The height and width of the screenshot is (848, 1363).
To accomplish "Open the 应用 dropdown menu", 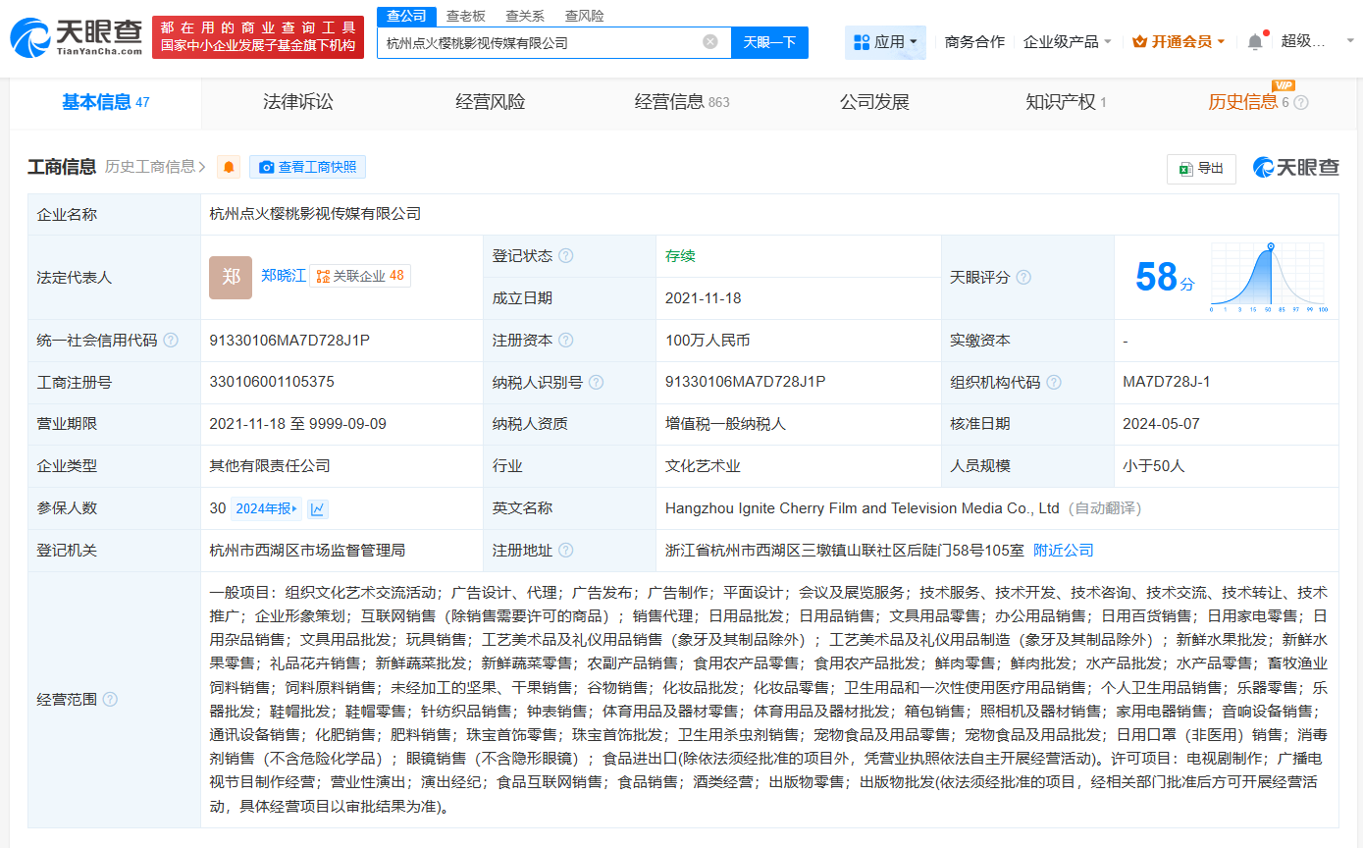I will tap(885, 42).
